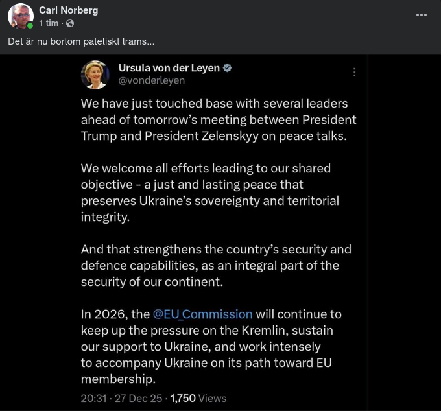Open the tweet's vertical three-dot menu
The image size is (441, 411).
pyautogui.click(x=354, y=72)
